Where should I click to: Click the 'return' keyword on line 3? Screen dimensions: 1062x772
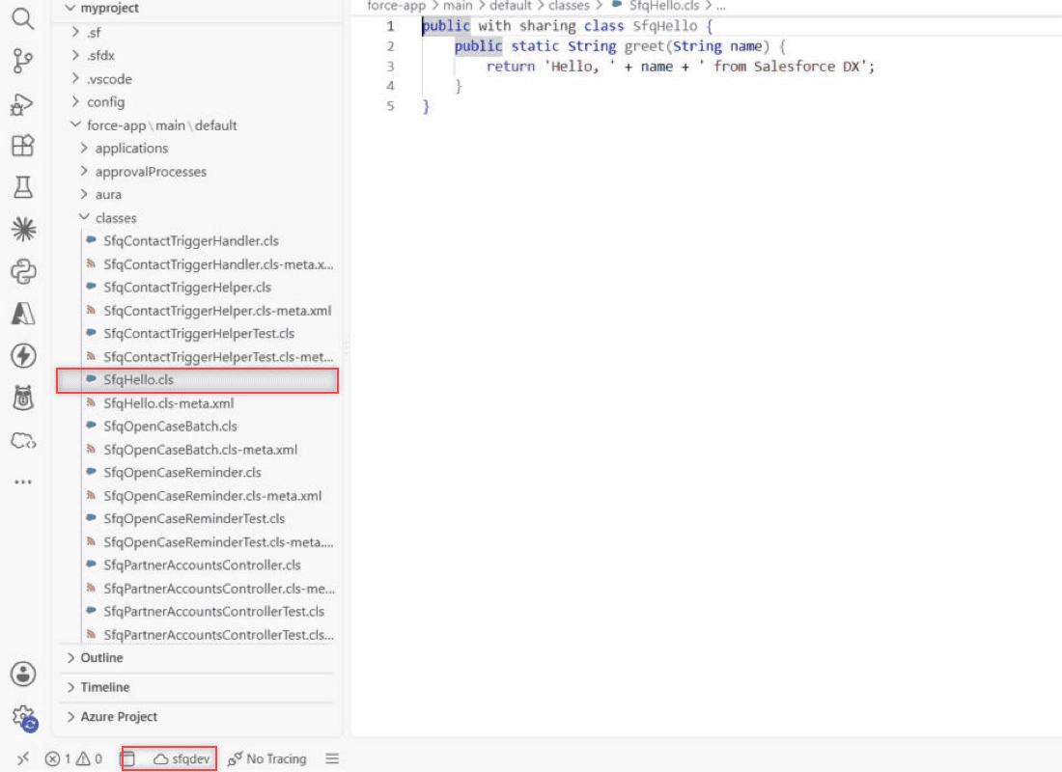coord(511,67)
